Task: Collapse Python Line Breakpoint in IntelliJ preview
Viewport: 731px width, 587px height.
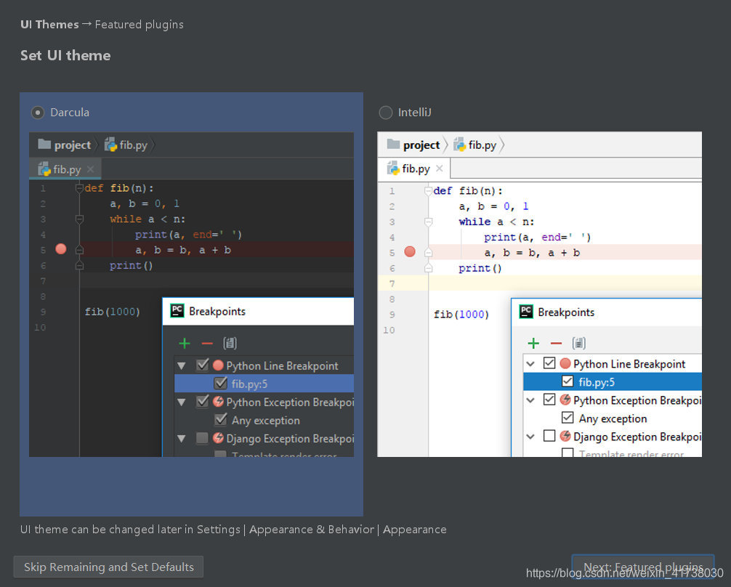Action: pyautogui.click(x=530, y=364)
